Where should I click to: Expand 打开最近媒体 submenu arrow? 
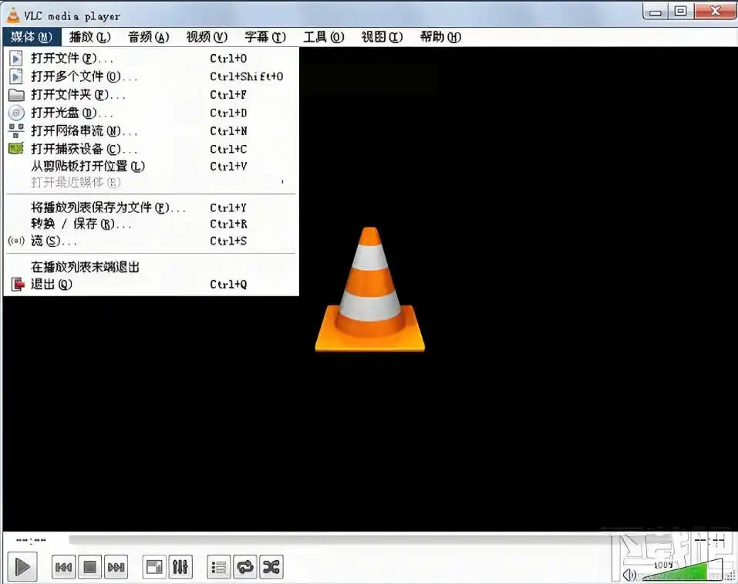point(282,182)
